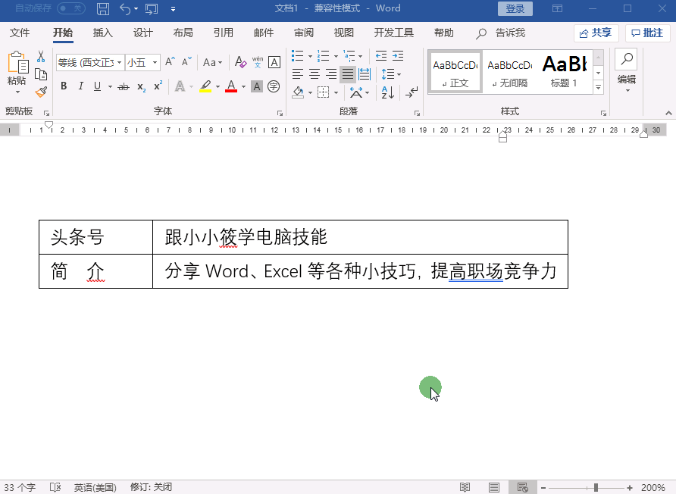Screen dimensions: 676x494
Task: Apply bullet list formatting
Action: coord(298,55)
